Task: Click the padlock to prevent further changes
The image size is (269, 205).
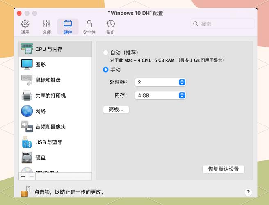Action: [x=25, y=191]
